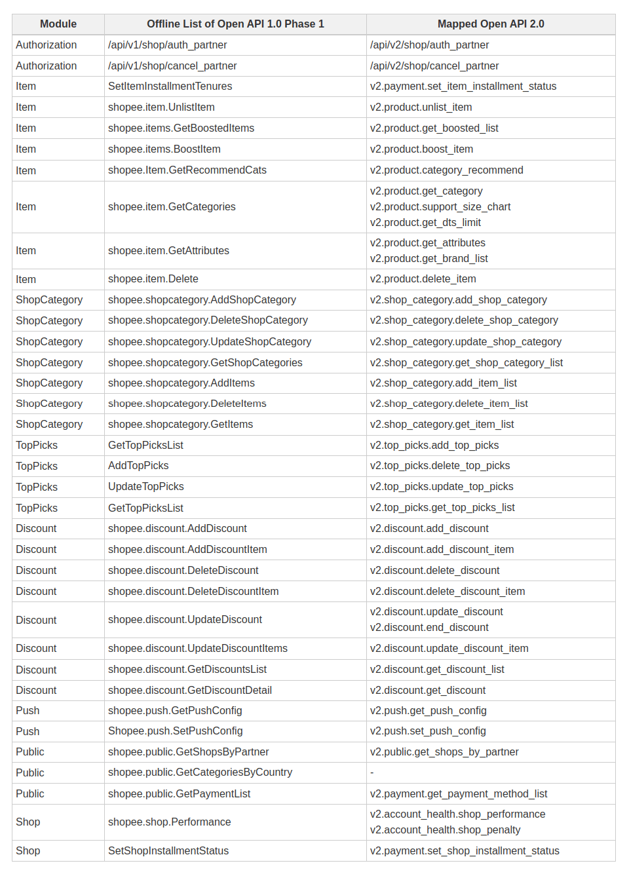Click the AddTopPicks cell
Screen dimensions: 629x876
[x=235, y=466]
